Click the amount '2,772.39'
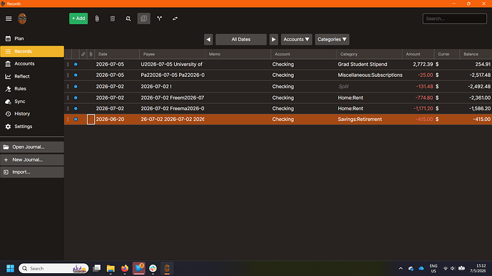Image resolution: width=492 pixels, height=276 pixels. point(423,65)
